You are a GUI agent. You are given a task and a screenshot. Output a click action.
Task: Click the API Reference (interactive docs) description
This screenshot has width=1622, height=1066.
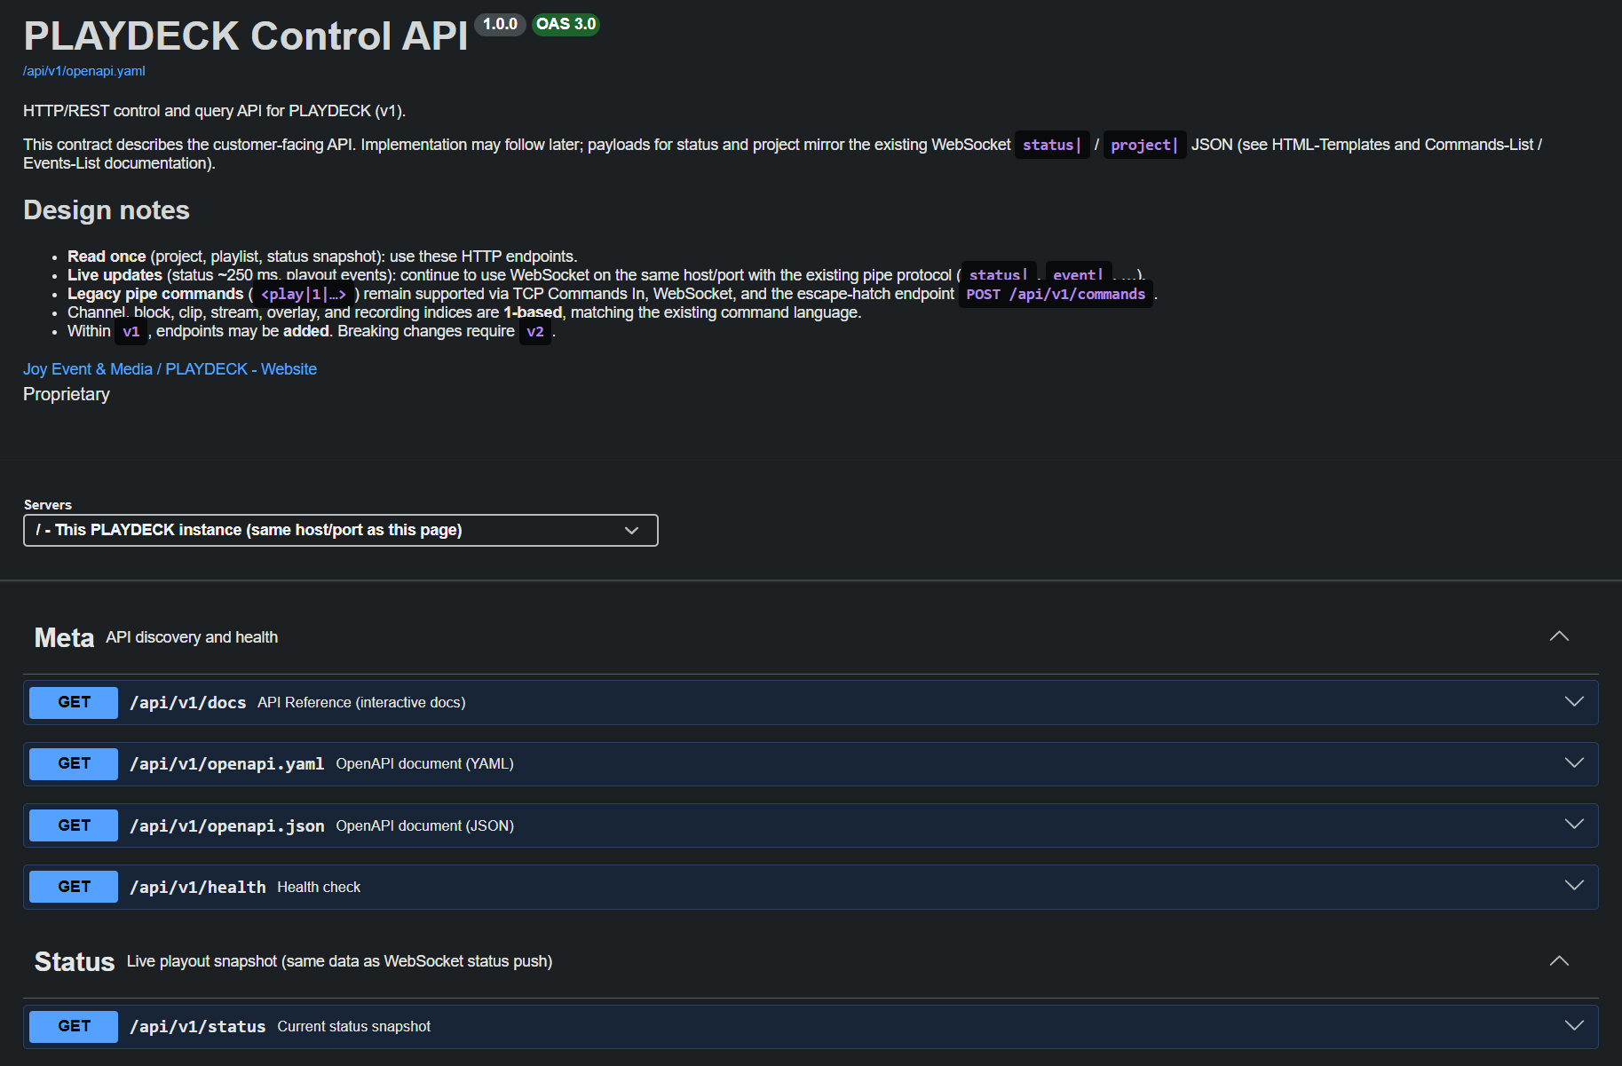pos(361,703)
